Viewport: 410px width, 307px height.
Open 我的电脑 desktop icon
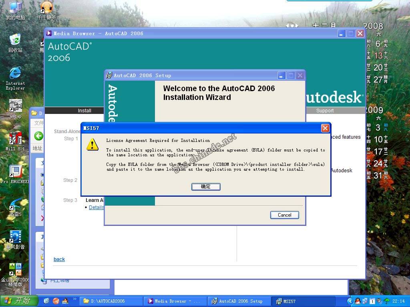tap(15, 10)
